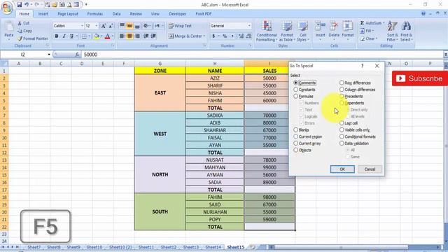Open the number format General dropdown

(x=249, y=26)
